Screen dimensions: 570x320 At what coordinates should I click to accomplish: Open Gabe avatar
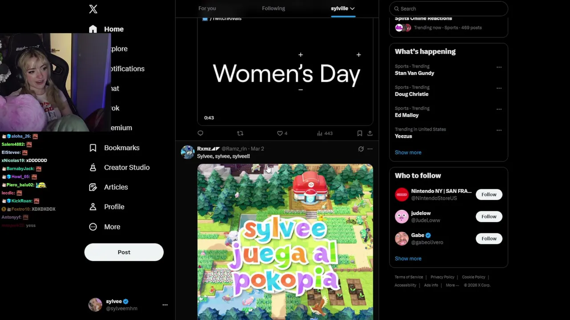coord(402,239)
